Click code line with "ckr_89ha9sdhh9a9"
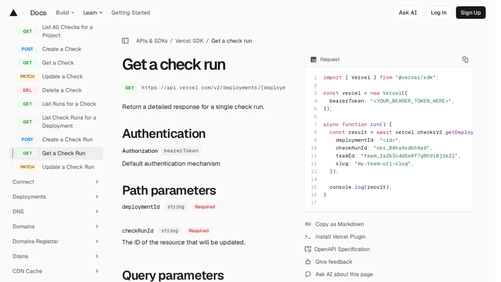501x282 pixels. pyautogui.click(x=384, y=148)
